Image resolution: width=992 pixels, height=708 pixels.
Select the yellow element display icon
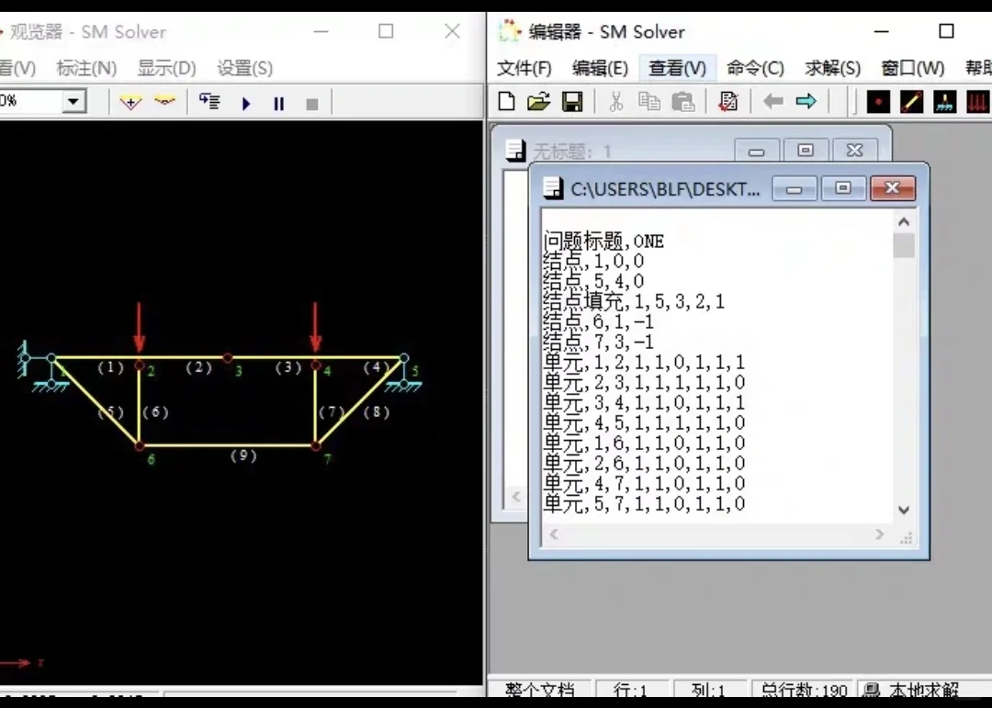[912, 101]
